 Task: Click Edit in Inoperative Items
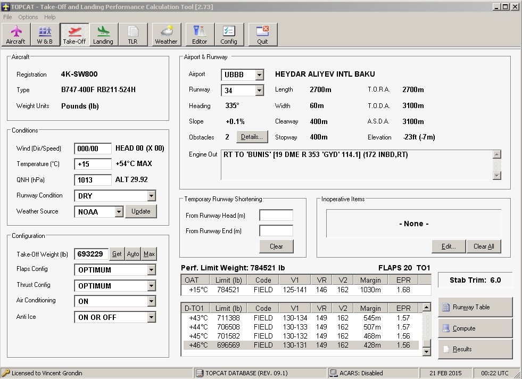(449, 246)
